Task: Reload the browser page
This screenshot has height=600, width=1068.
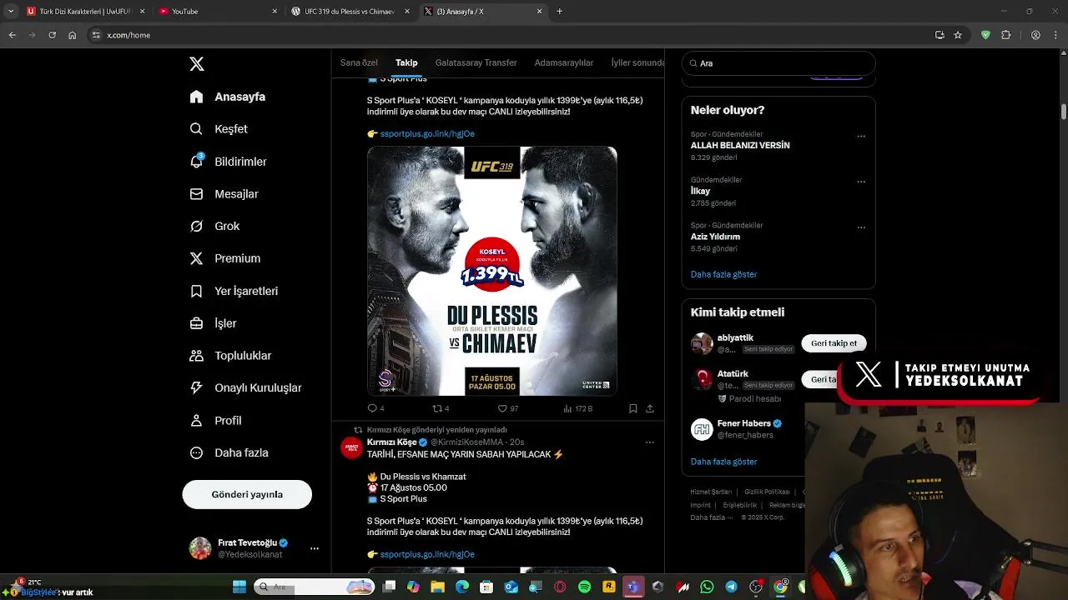Action: pyautogui.click(x=52, y=35)
